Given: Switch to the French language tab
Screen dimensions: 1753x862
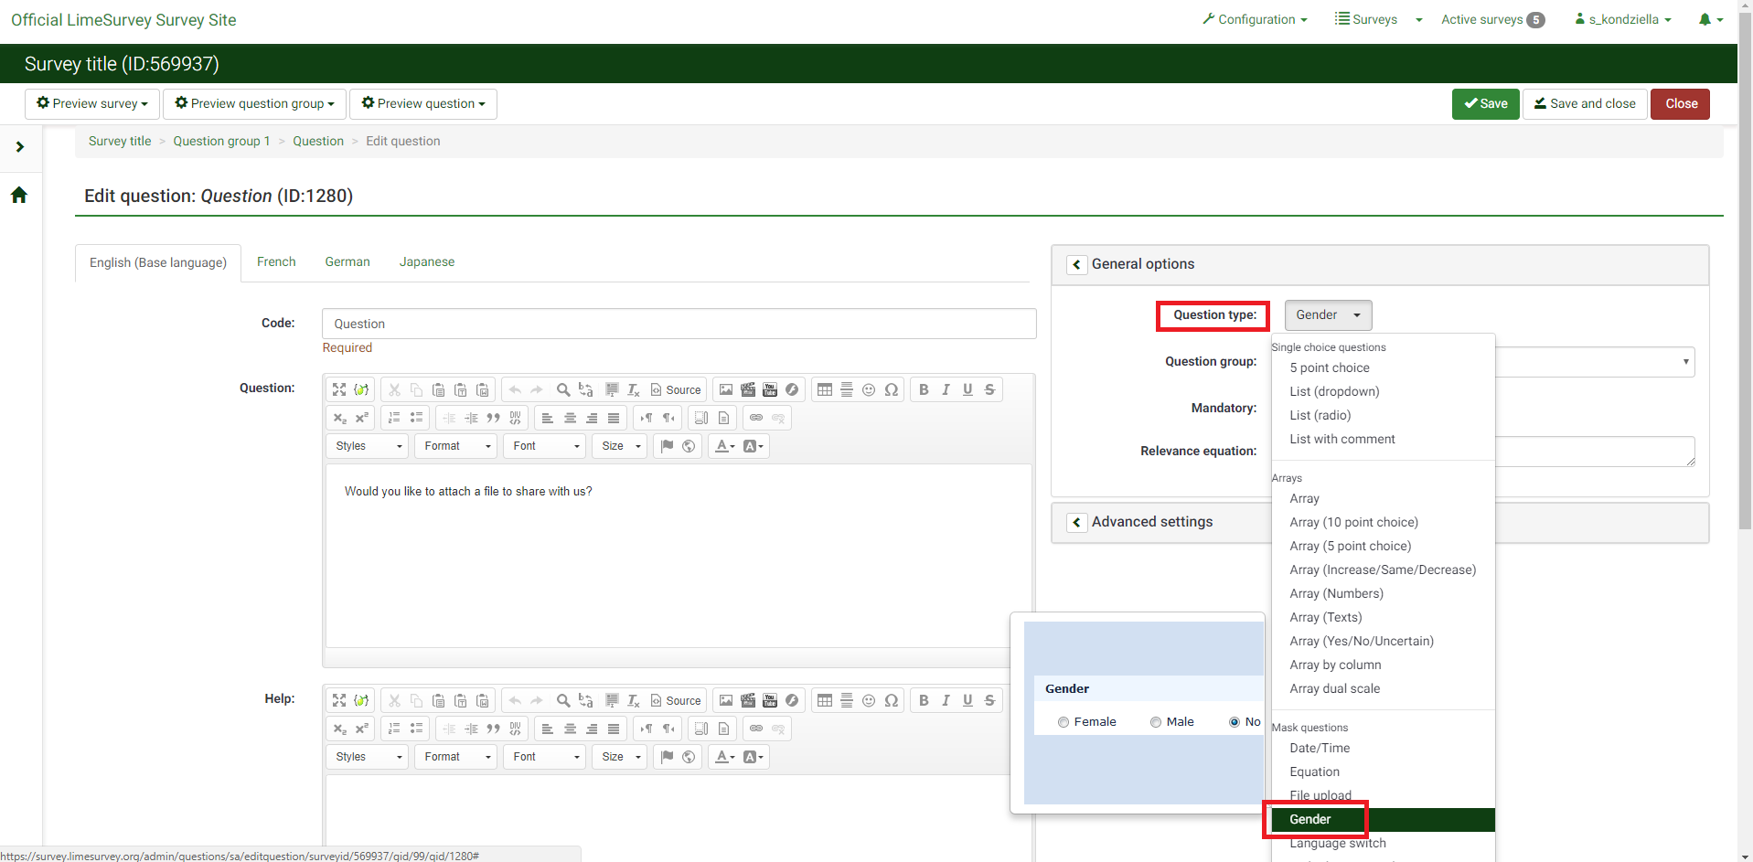Looking at the screenshot, I should click(x=276, y=262).
